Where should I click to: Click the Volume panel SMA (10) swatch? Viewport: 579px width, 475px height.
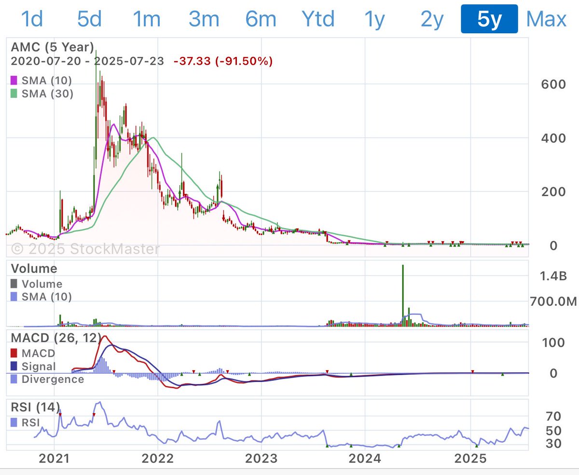(x=14, y=297)
